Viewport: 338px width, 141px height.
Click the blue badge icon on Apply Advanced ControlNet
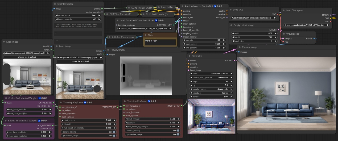pos(215,6)
